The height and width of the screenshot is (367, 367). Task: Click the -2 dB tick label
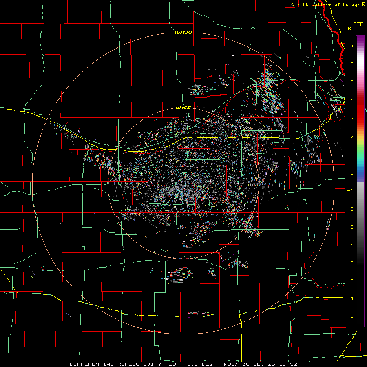click(350, 209)
